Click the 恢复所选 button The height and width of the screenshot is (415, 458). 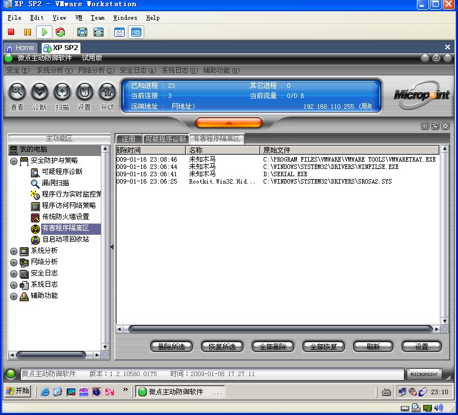point(222,347)
